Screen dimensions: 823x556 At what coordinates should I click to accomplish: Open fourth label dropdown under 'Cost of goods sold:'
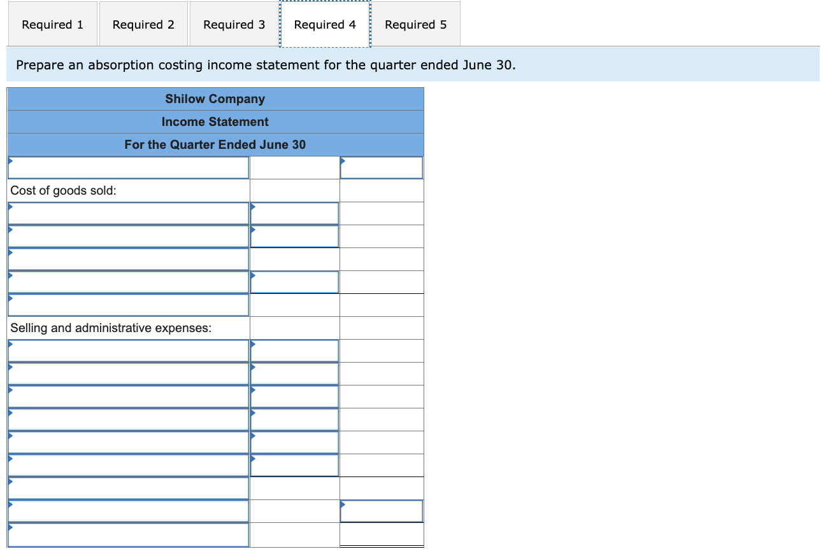pyautogui.click(x=128, y=282)
